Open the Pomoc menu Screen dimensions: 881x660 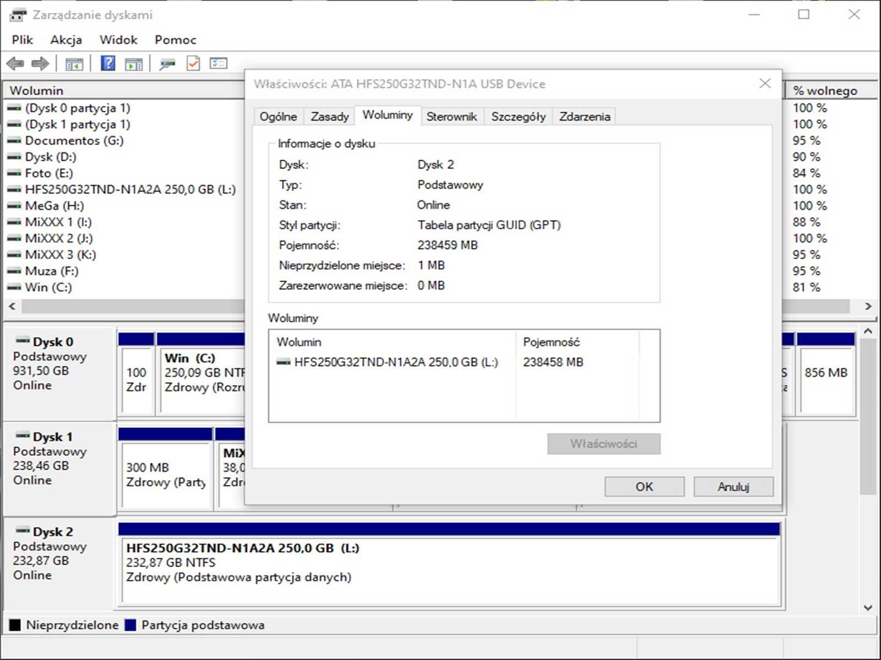[x=175, y=40]
